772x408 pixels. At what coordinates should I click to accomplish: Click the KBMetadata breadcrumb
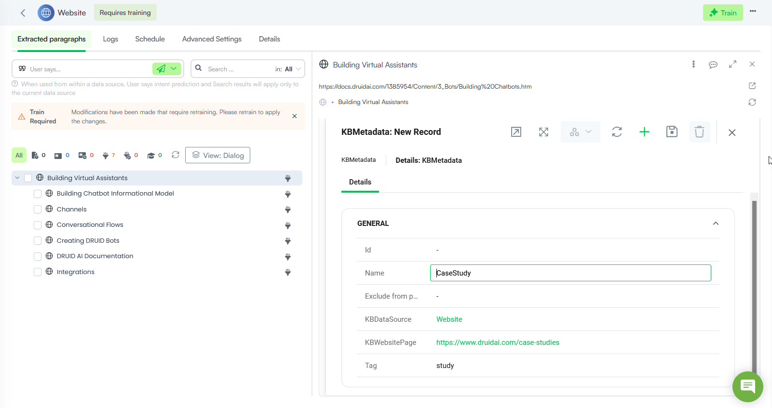358,160
